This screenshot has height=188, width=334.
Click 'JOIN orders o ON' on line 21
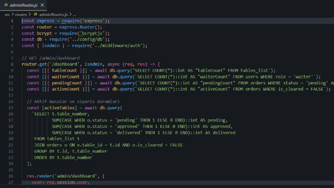(54, 145)
